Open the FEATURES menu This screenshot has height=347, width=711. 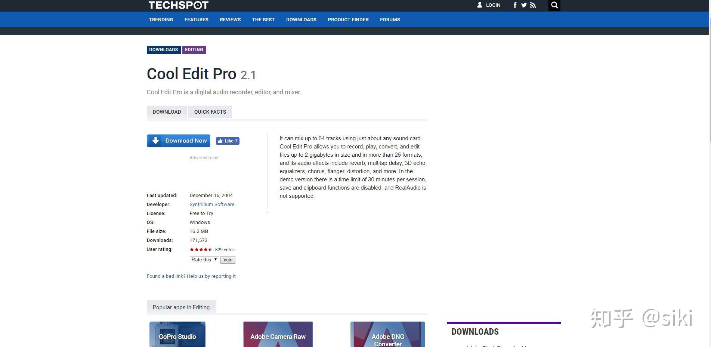click(x=197, y=19)
